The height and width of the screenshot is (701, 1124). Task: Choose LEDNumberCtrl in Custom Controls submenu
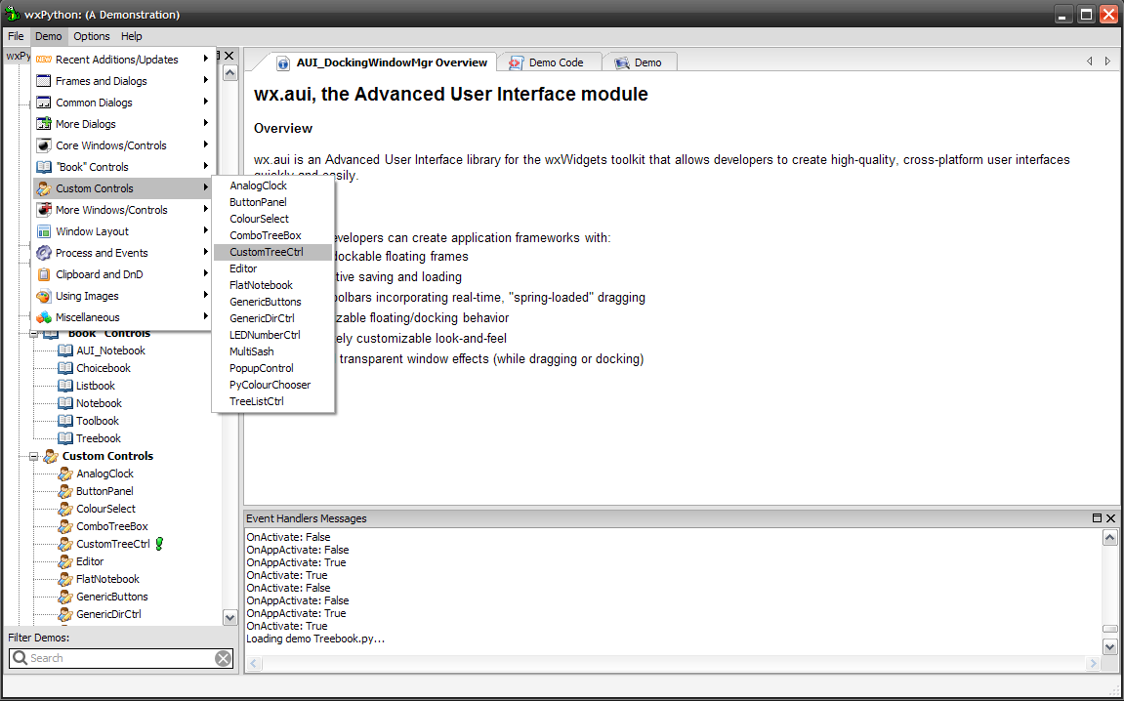(x=265, y=335)
